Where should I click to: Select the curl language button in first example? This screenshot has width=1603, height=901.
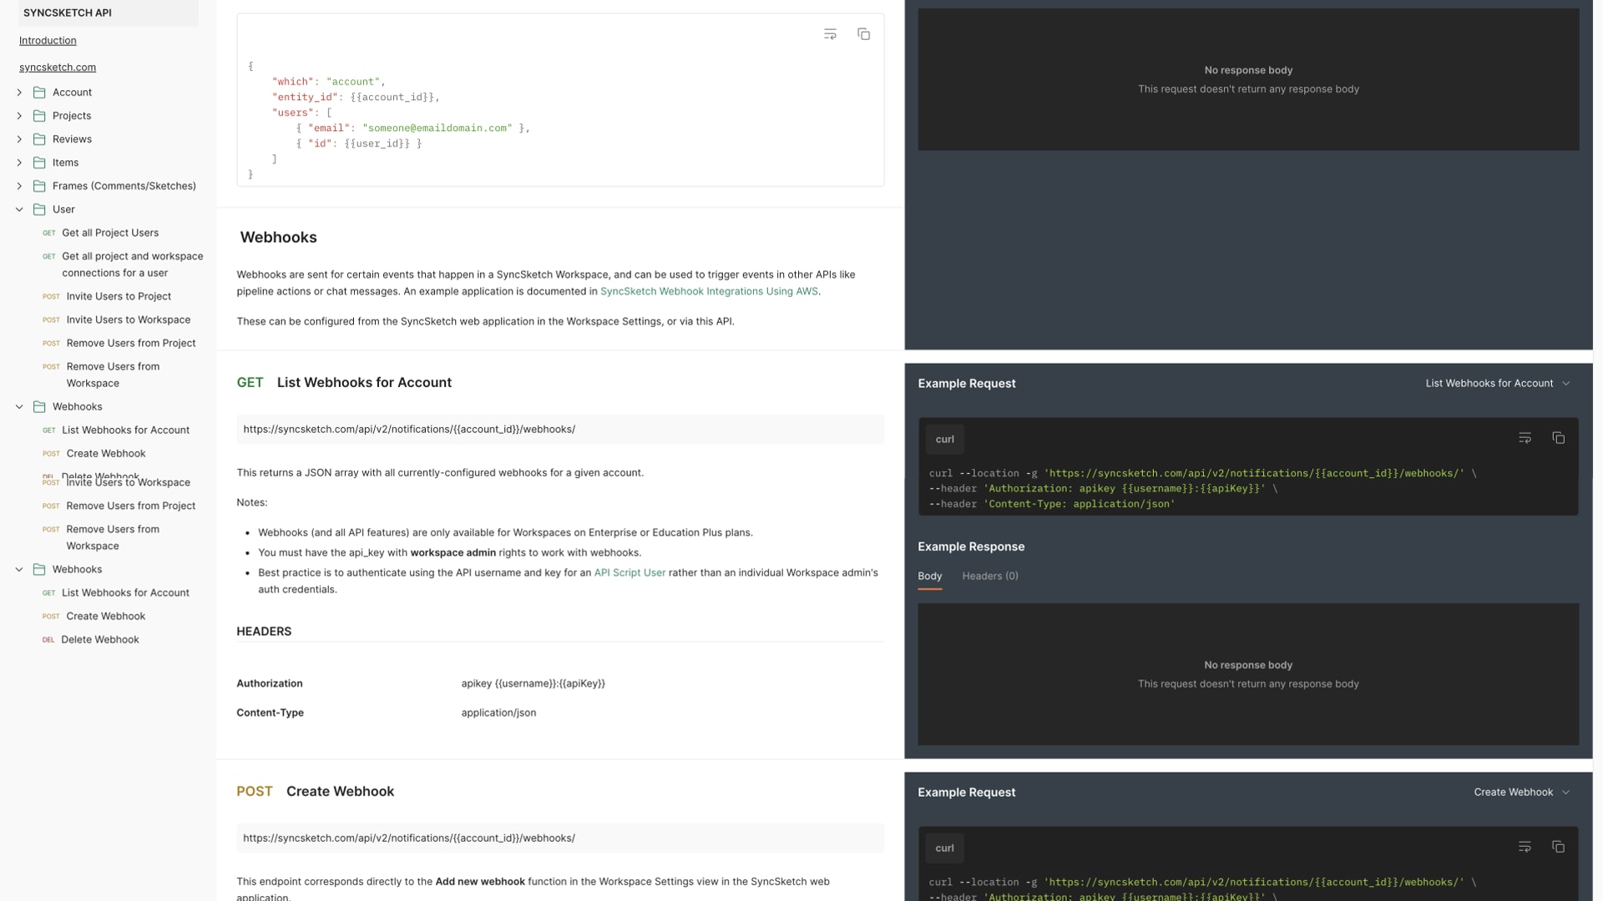pyautogui.click(x=944, y=440)
